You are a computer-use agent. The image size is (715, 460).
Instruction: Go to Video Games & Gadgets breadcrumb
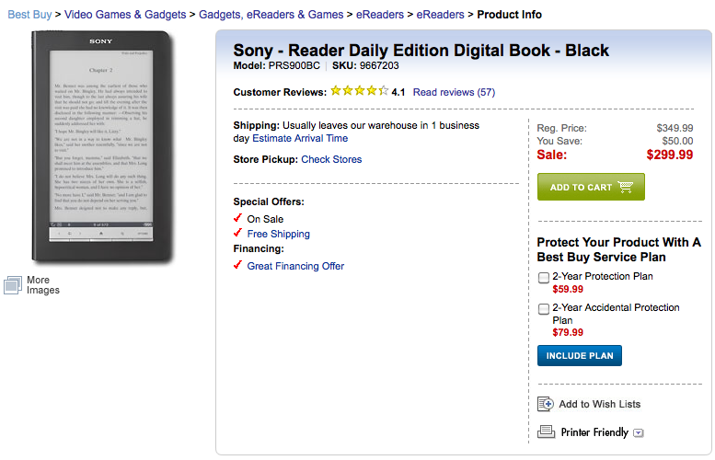pos(131,15)
